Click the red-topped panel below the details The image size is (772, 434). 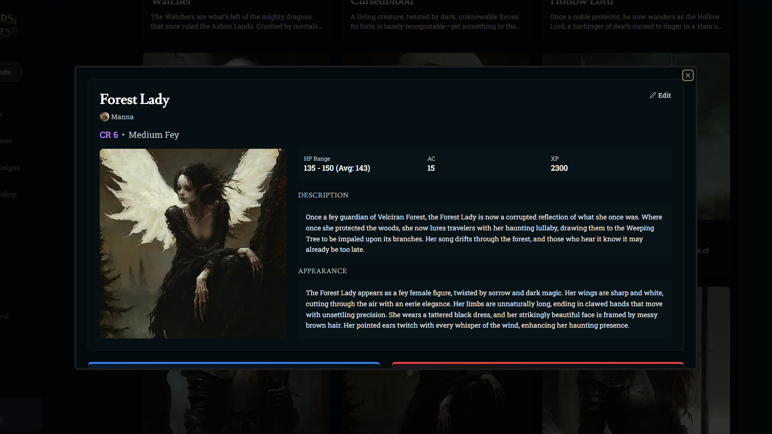point(538,365)
